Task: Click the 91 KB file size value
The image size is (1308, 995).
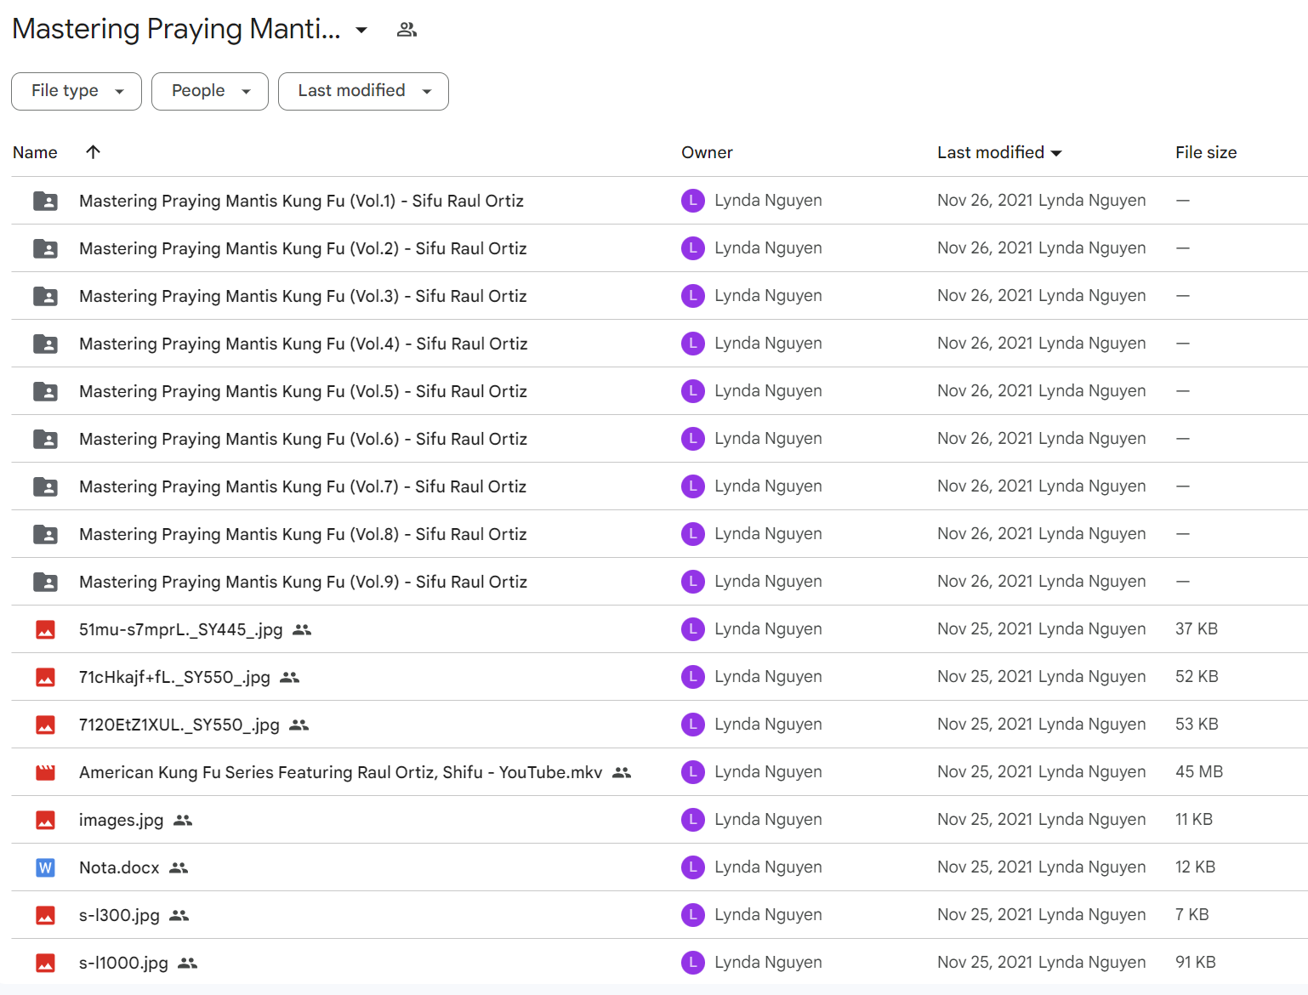Action: click(x=1196, y=963)
